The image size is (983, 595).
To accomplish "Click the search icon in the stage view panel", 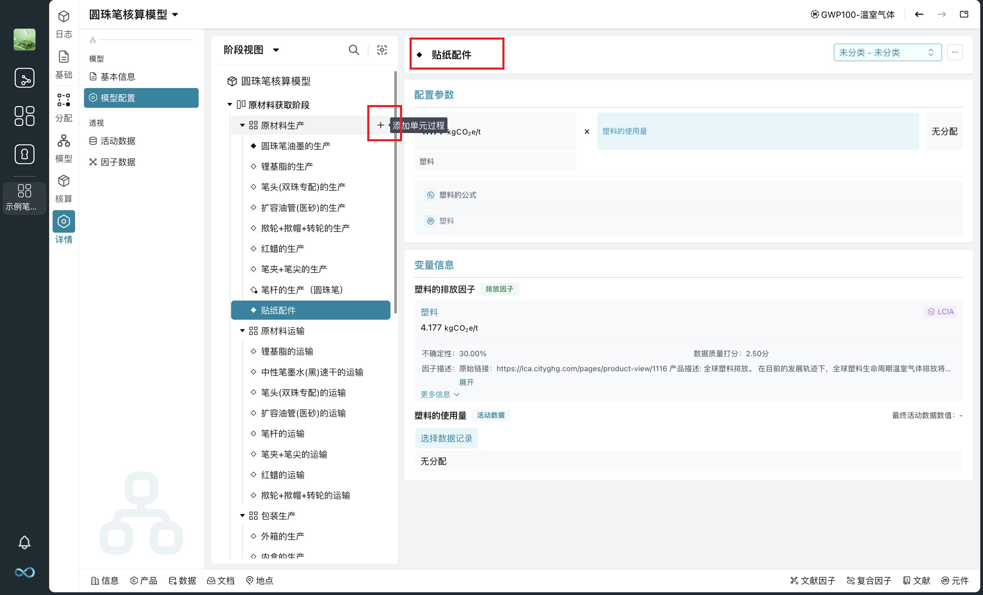I will click(x=354, y=50).
